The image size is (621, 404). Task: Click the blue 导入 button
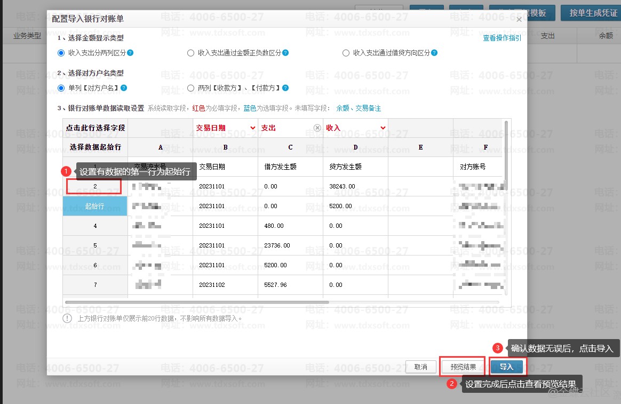[506, 367]
